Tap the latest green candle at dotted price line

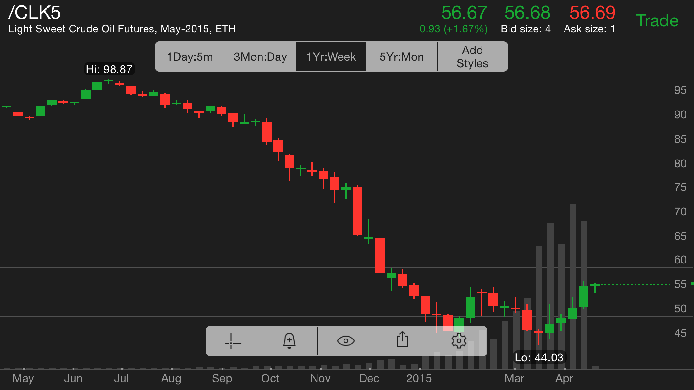coord(595,287)
